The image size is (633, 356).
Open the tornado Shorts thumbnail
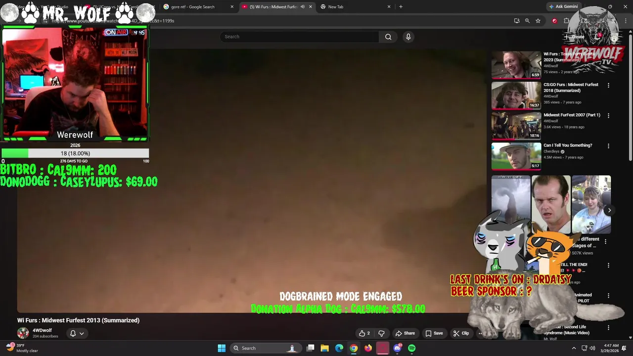(511, 204)
